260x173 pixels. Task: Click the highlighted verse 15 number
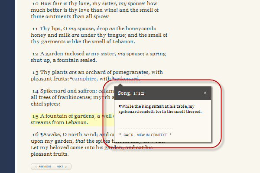[35, 116]
